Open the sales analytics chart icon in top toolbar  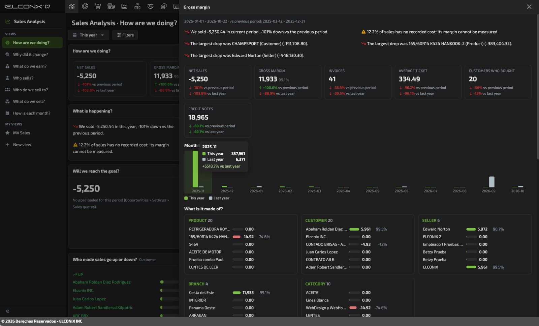pyautogui.click(x=72, y=6)
